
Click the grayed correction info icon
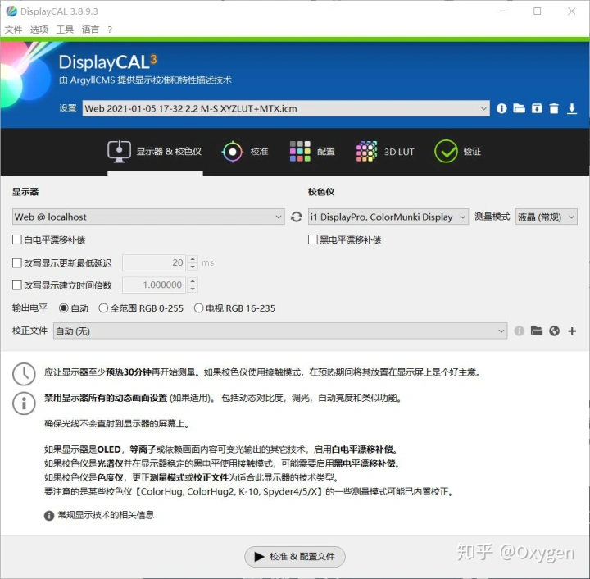click(x=520, y=331)
